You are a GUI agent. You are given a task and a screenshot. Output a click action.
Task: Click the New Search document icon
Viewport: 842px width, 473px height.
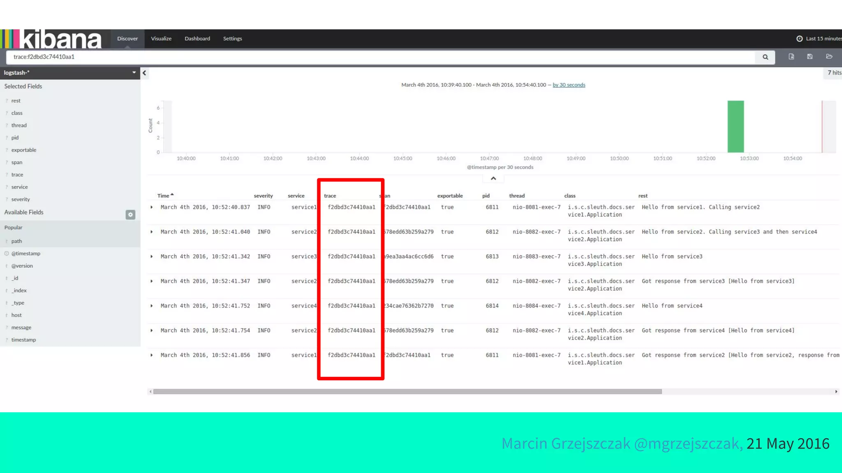click(791, 57)
